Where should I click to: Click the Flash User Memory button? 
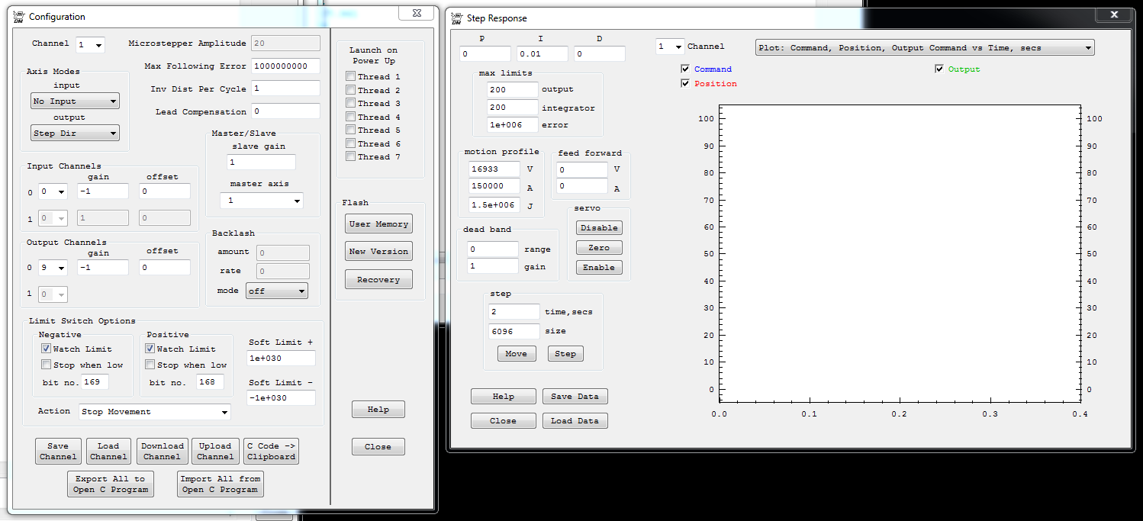tap(378, 224)
